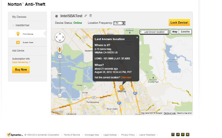Viewport: 222px width, 138px height.
Task: Click the Lock Device! button
Action: [x=179, y=22]
